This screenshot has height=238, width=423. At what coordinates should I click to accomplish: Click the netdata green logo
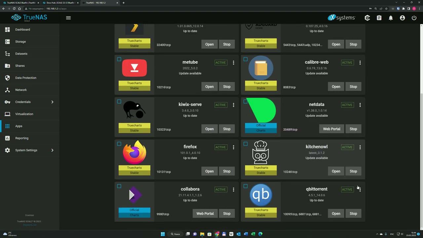coord(261,110)
